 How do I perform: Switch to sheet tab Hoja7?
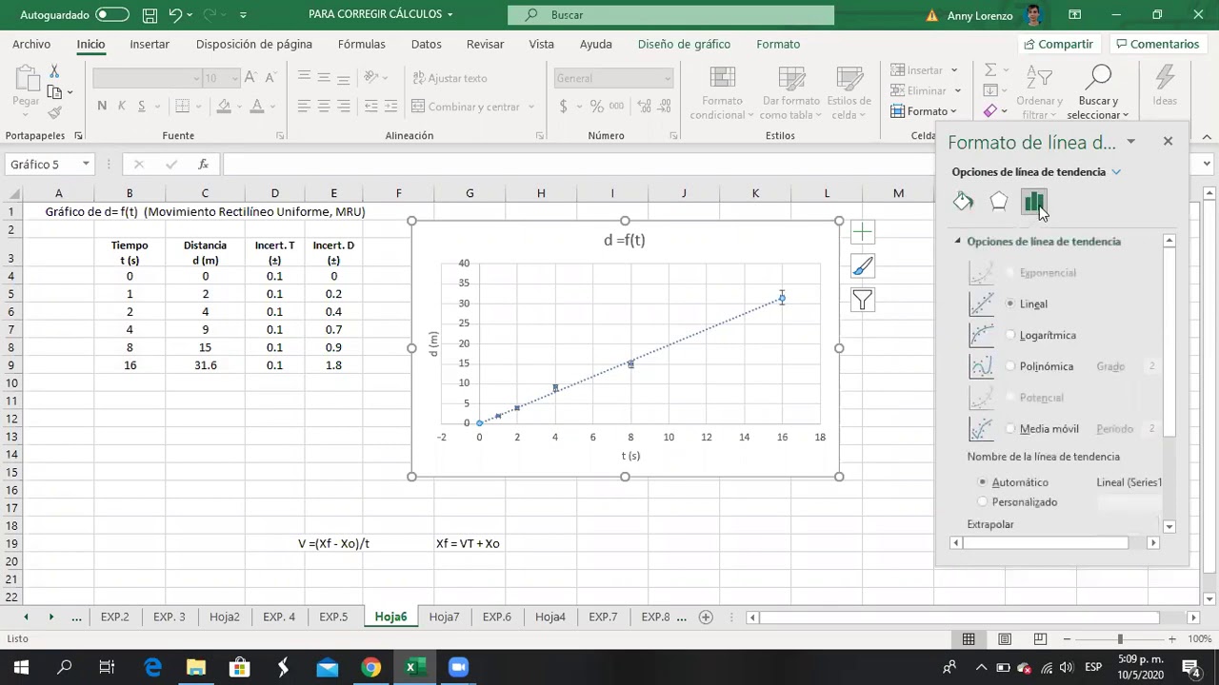(x=444, y=616)
